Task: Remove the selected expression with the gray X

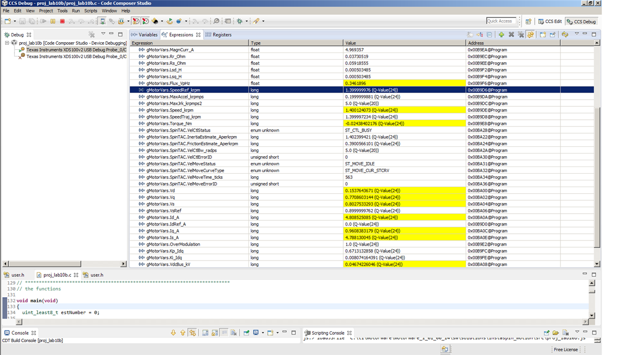Action: tap(511, 34)
